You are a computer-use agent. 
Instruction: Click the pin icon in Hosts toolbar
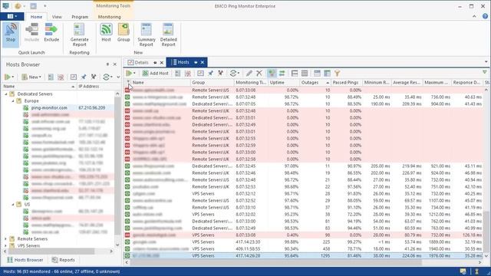(x=210, y=74)
